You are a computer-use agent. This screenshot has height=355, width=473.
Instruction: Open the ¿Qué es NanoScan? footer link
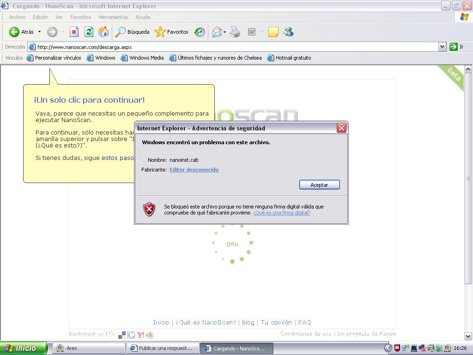(206, 322)
